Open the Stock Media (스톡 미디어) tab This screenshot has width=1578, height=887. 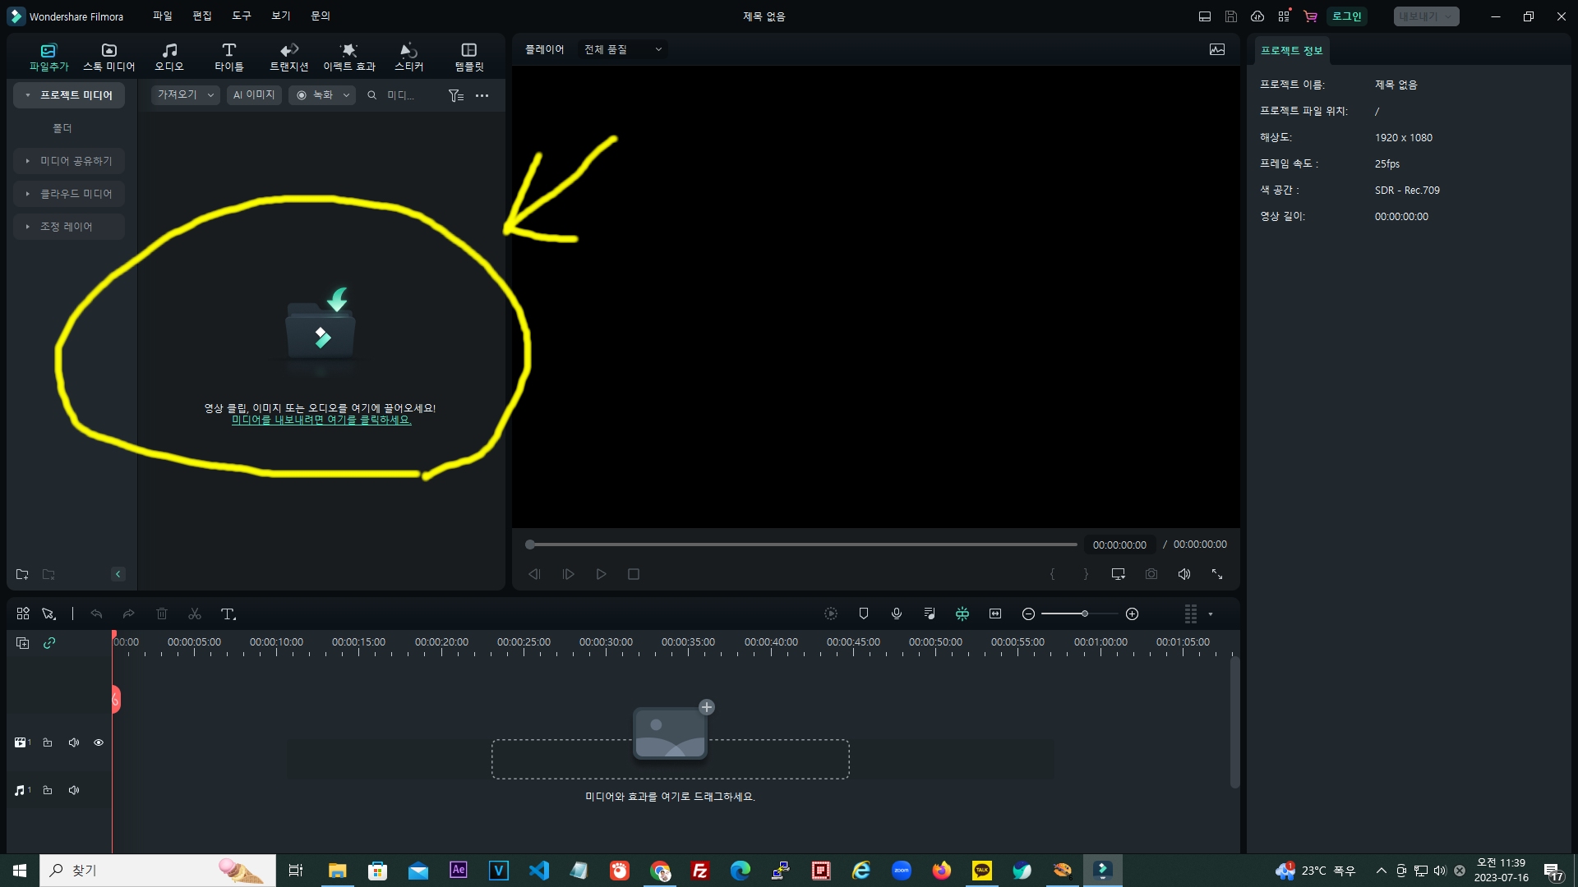[x=108, y=57]
